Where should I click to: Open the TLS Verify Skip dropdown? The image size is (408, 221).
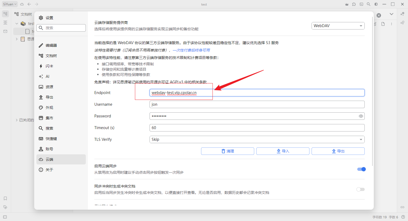point(257,139)
